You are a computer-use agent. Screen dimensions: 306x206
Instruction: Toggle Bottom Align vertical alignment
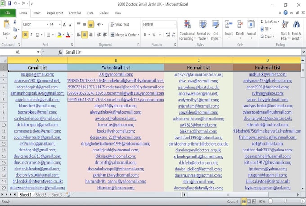(90, 24)
